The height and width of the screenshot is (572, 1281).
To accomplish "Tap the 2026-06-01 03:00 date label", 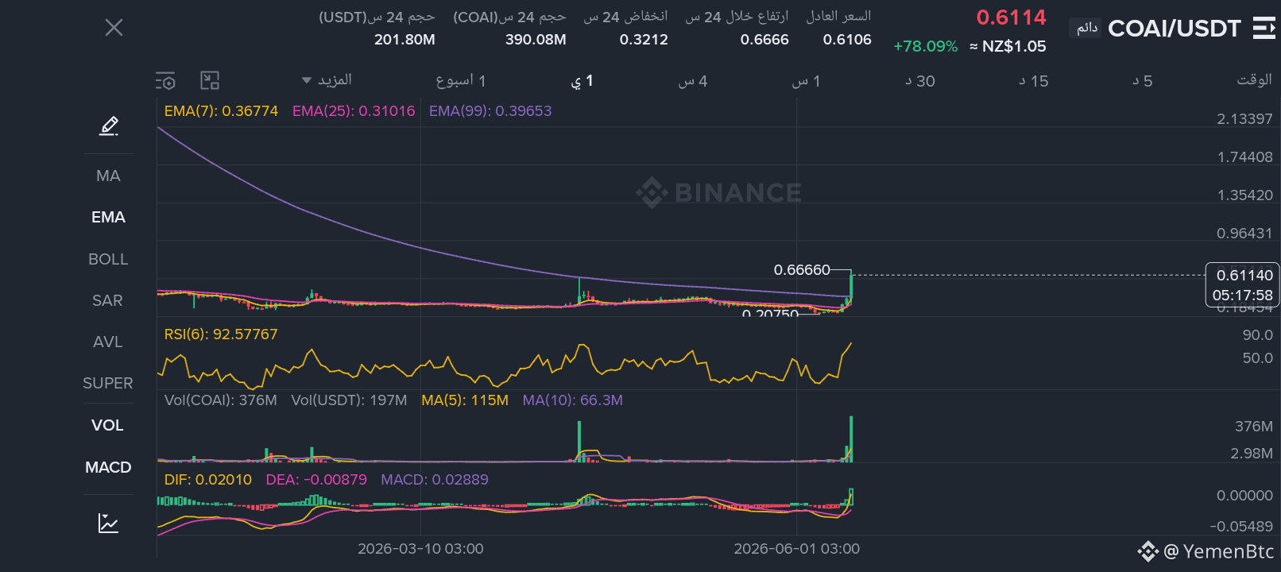I will (x=796, y=549).
